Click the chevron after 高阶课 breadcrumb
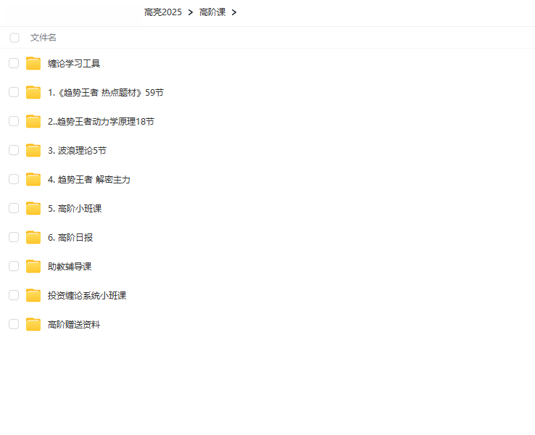This screenshot has width=535, height=435. (x=234, y=12)
